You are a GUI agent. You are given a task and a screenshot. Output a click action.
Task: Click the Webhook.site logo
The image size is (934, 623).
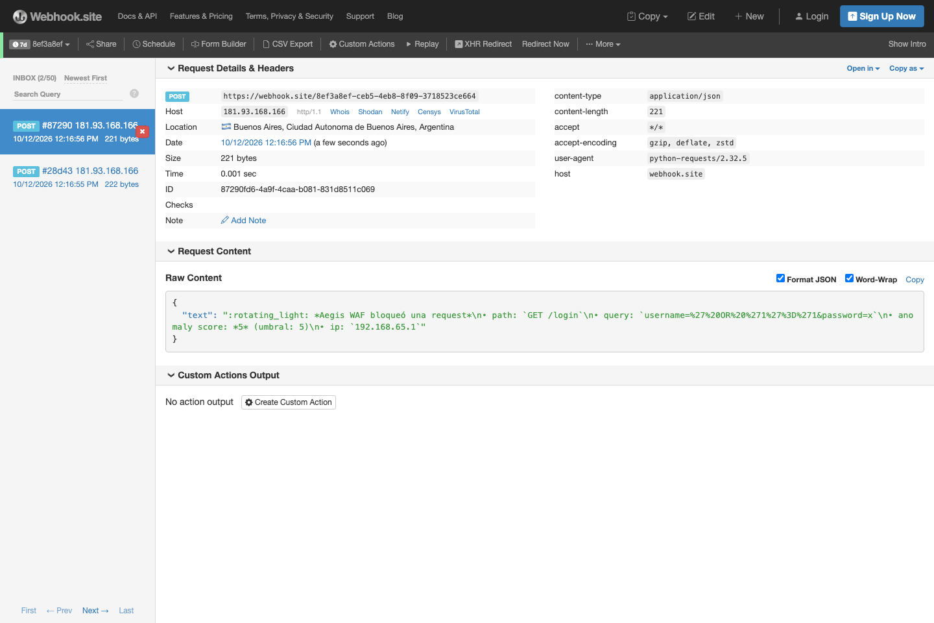(x=57, y=16)
